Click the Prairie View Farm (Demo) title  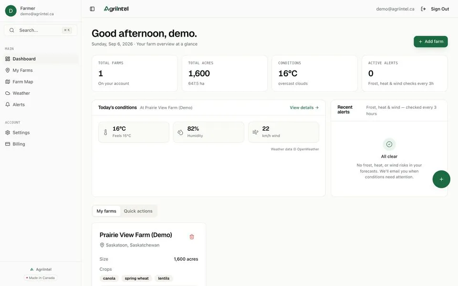(136, 235)
